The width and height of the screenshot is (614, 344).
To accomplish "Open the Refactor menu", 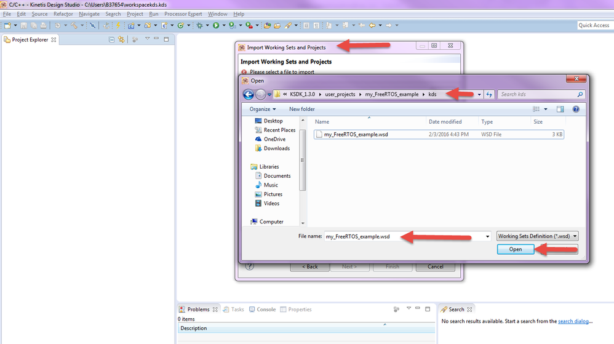I will (63, 14).
